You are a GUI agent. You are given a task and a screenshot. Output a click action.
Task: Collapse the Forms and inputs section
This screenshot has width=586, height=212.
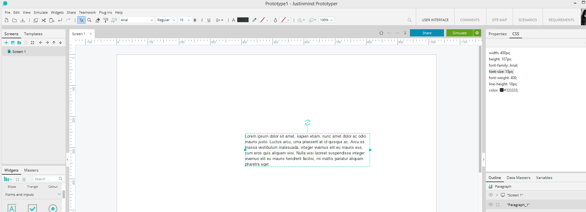pyautogui.click(x=59, y=194)
